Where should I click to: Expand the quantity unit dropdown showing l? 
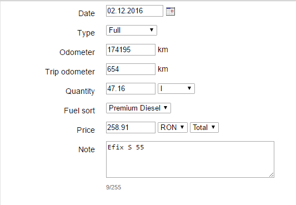(176, 89)
